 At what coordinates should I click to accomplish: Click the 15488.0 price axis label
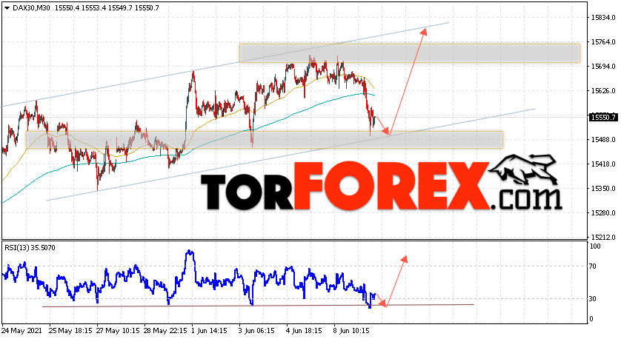pos(602,140)
